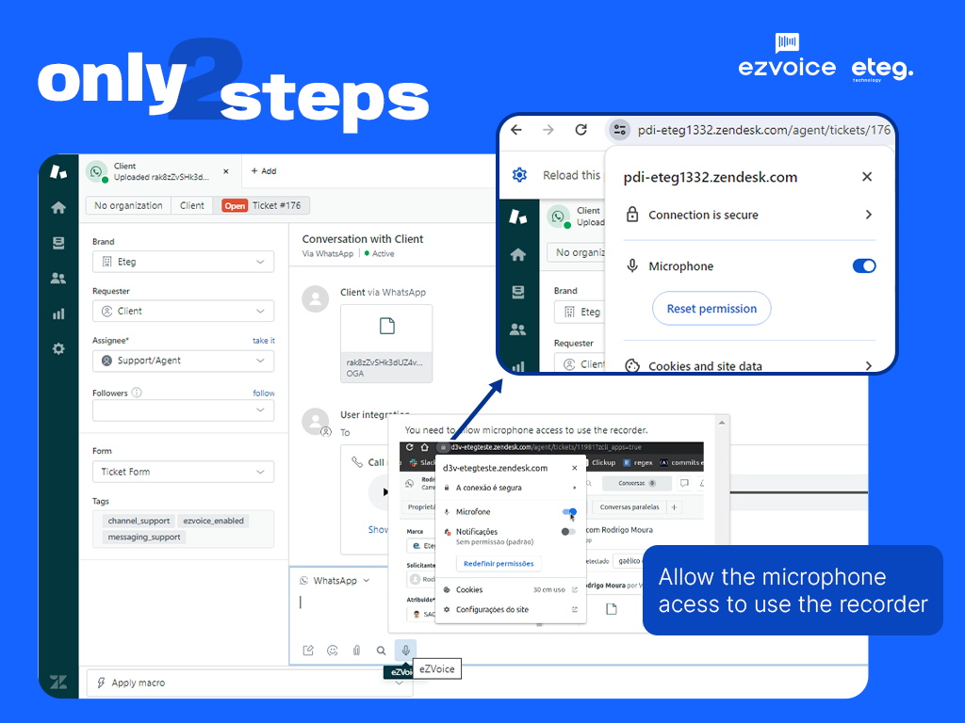Open the Assignee dropdown Support/Agent
This screenshot has height=723, width=965.
pos(183,361)
